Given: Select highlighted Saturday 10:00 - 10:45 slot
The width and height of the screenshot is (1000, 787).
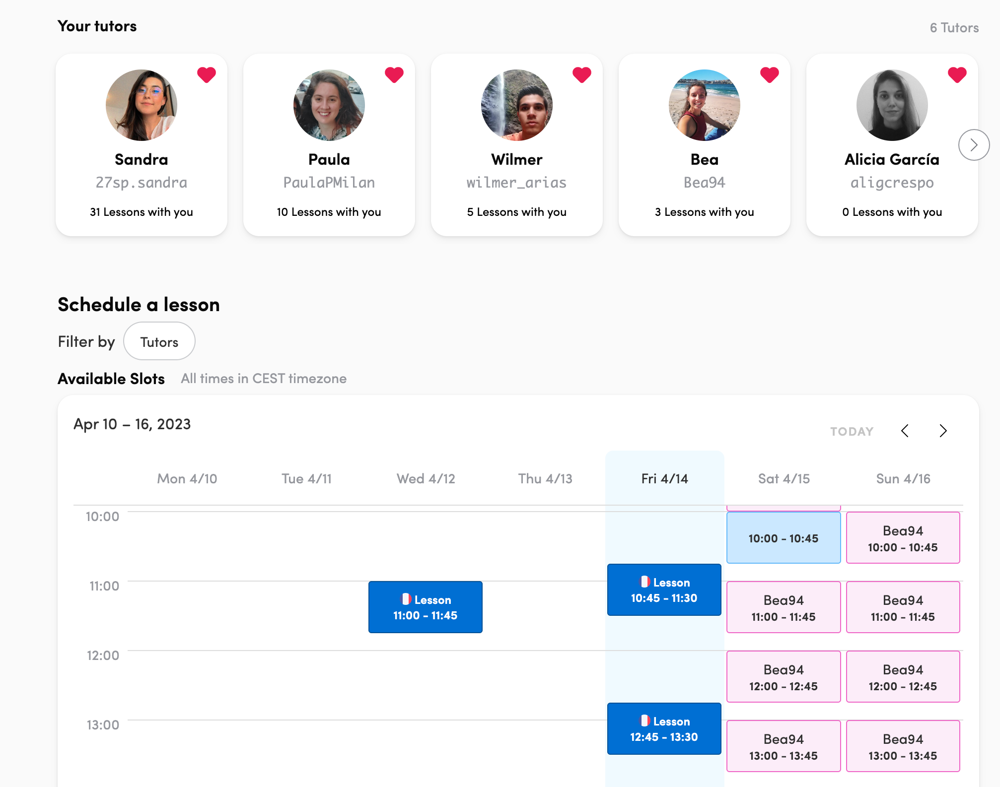Looking at the screenshot, I should [x=783, y=538].
